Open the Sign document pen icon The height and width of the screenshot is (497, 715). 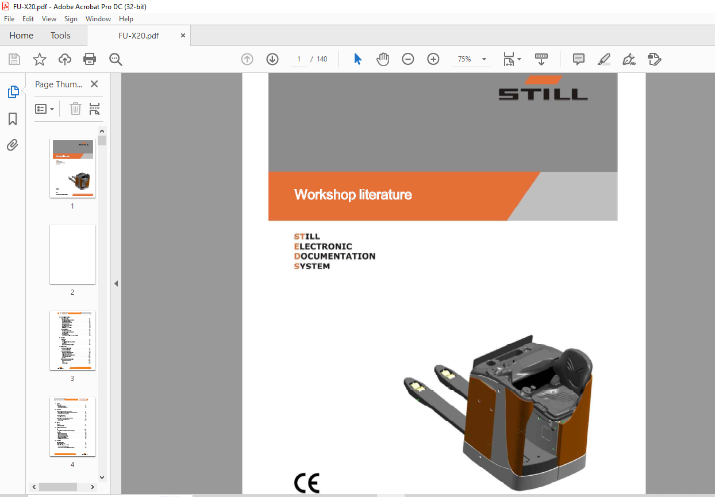click(x=629, y=59)
